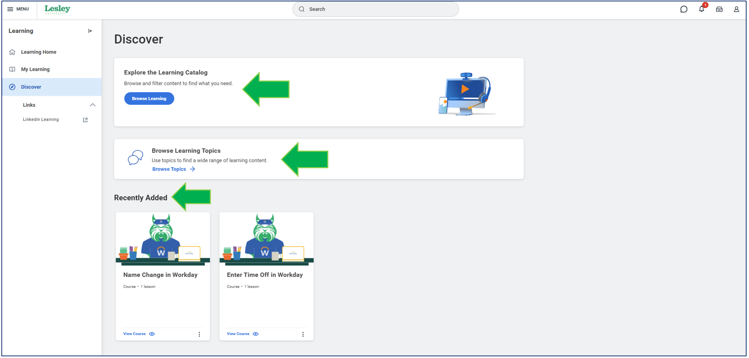Open the Name Change in Workday thumbnail
The width and height of the screenshot is (749, 358).
tap(163, 239)
